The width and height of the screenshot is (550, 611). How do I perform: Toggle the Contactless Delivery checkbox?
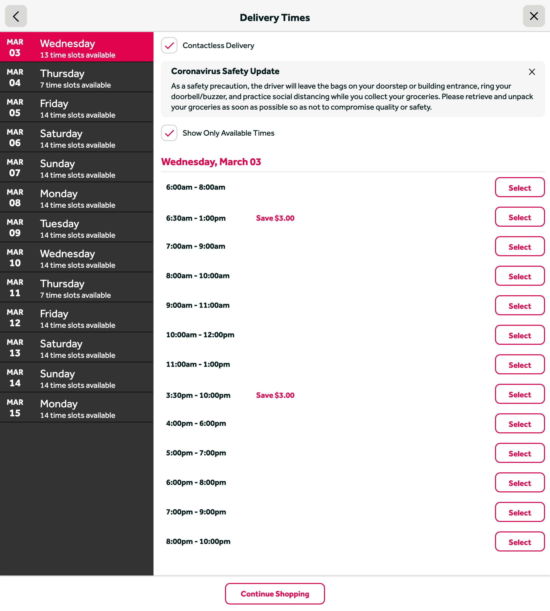coord(169,46)
